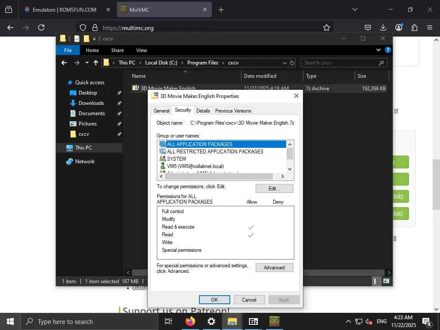This screenshot has height=330, width=440.
Task: Open Firefox downloads panel
Action: pyautogui.click(x=383, y=27)
